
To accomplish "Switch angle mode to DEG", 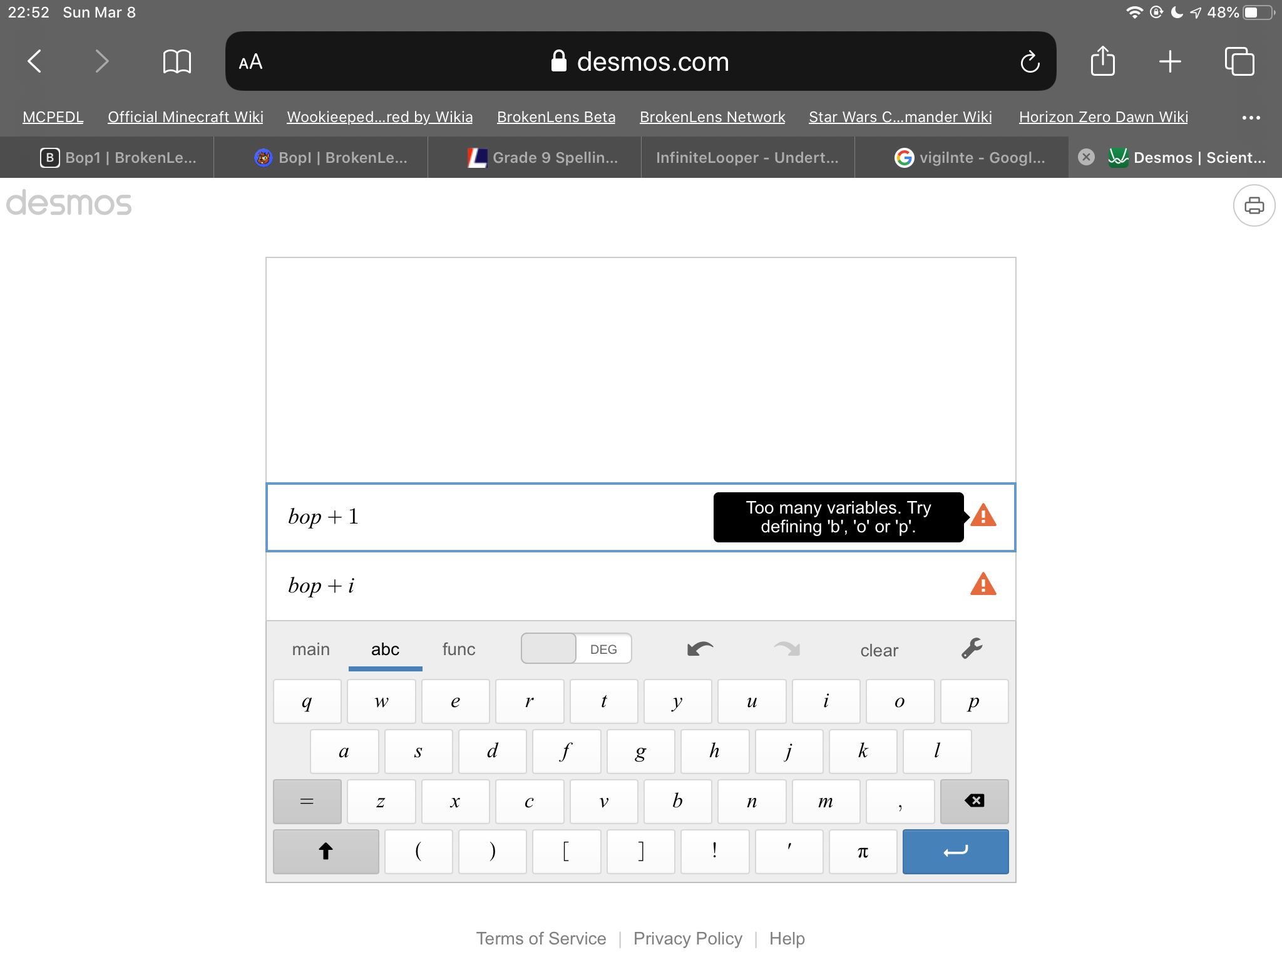I will pos(603,649).
